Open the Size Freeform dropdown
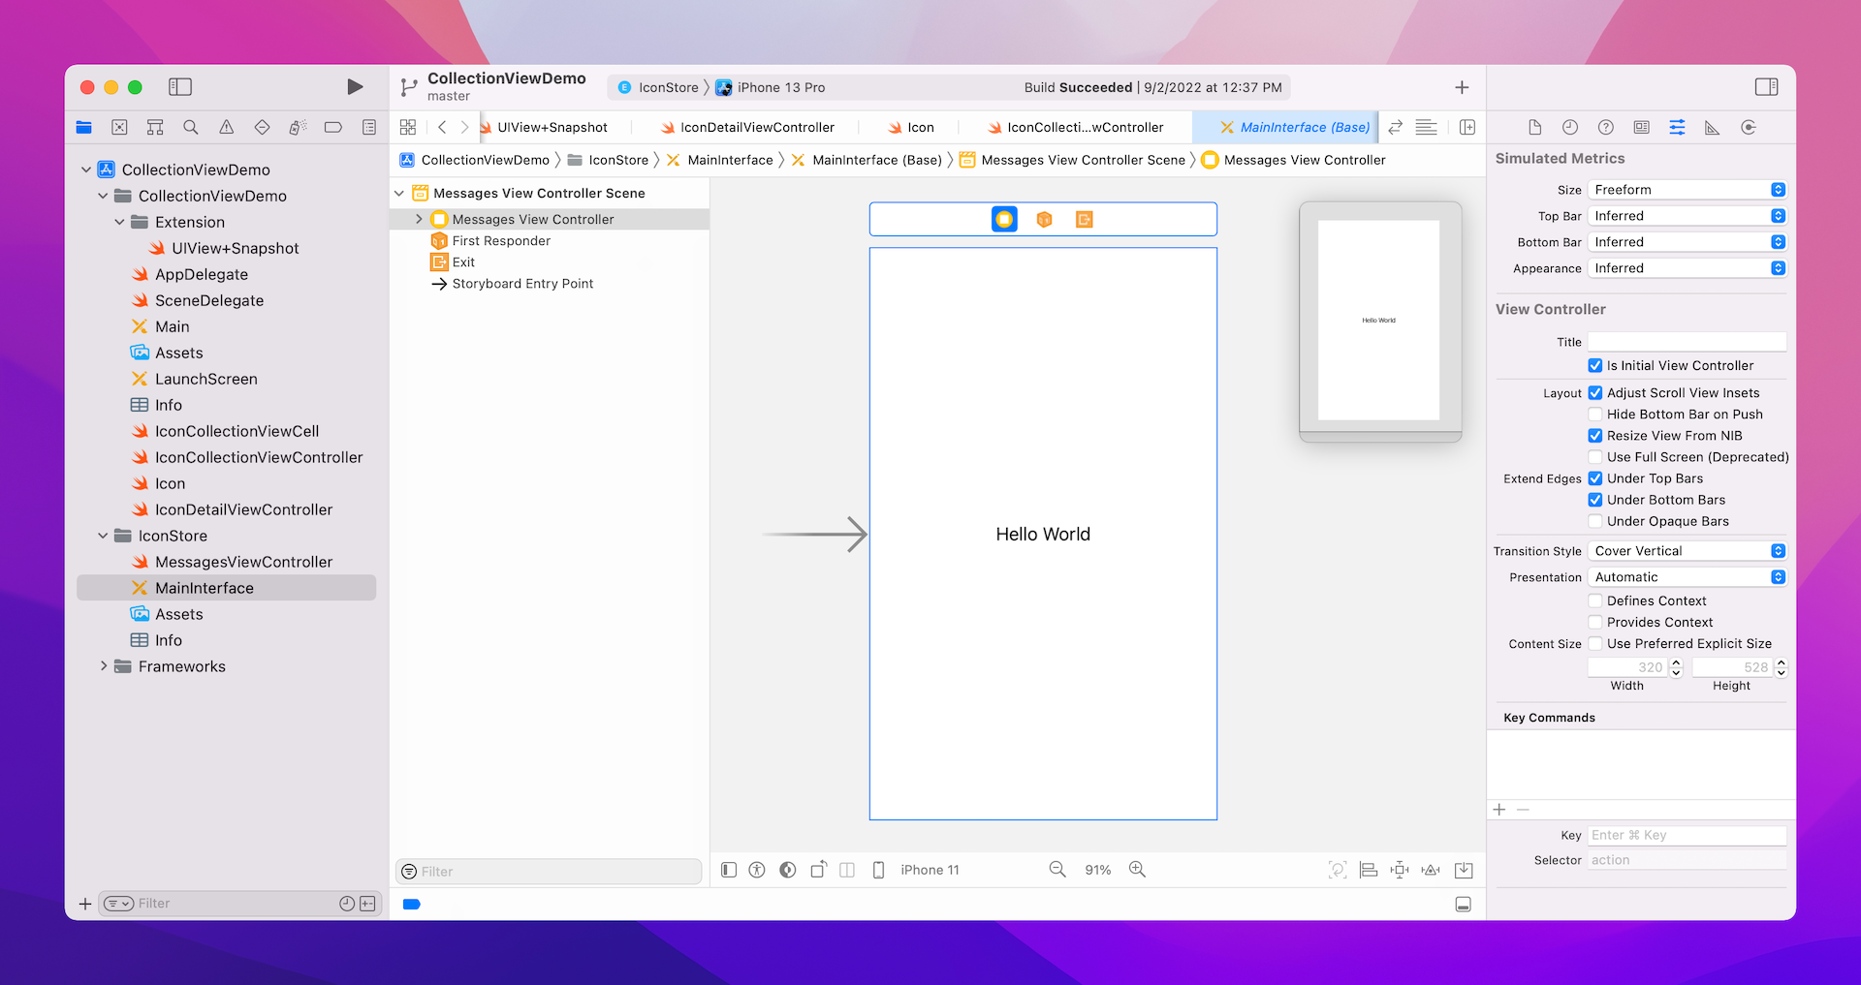 pos(1687,190)
